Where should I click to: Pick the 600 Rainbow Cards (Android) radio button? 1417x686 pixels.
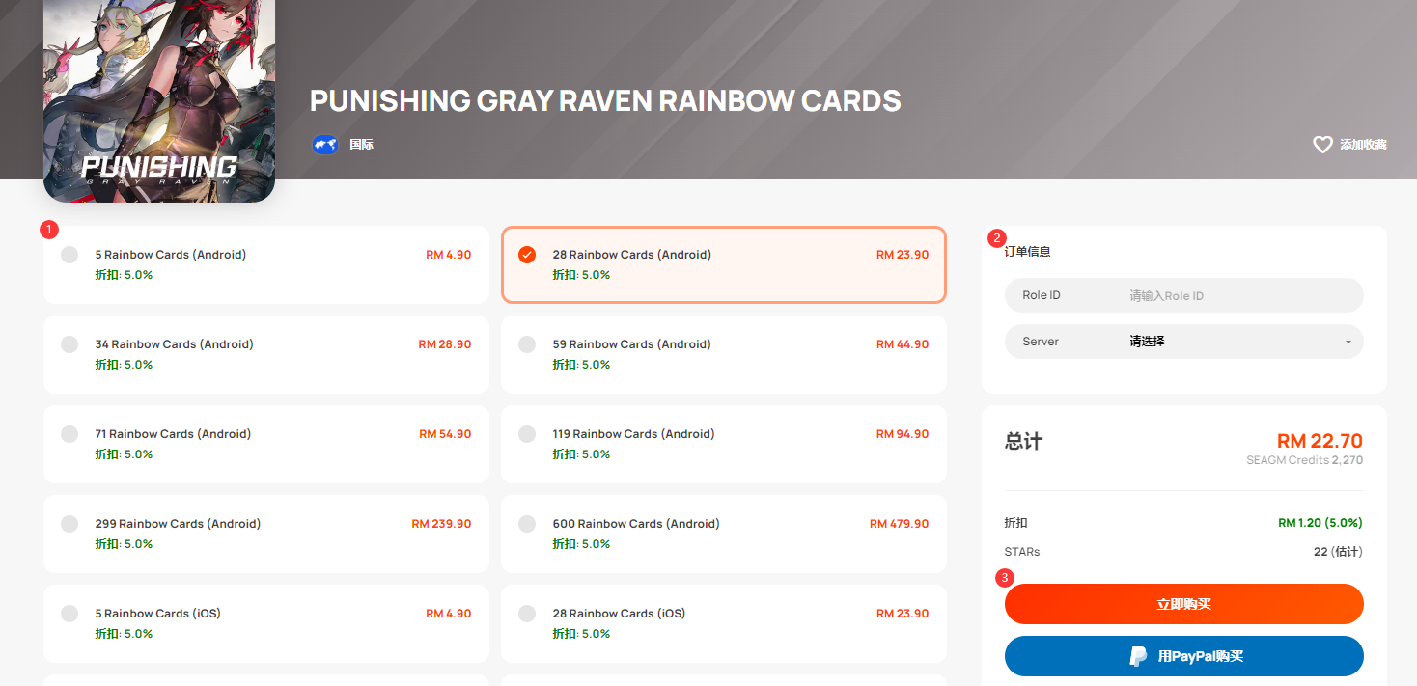coord(527,524)
